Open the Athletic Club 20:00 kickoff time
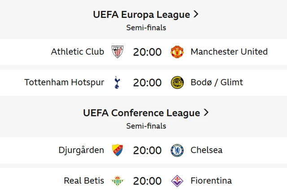This screenshot has width=287, height=192. (148, 52)
